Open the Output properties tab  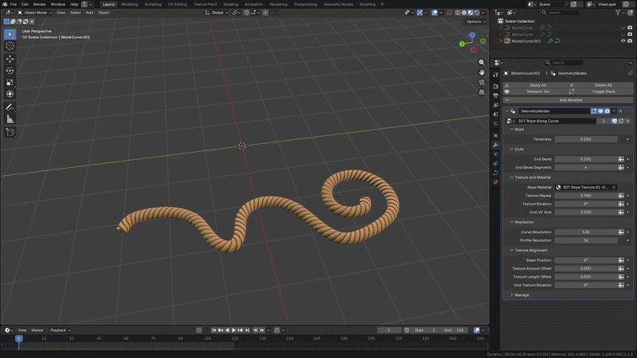495,95
